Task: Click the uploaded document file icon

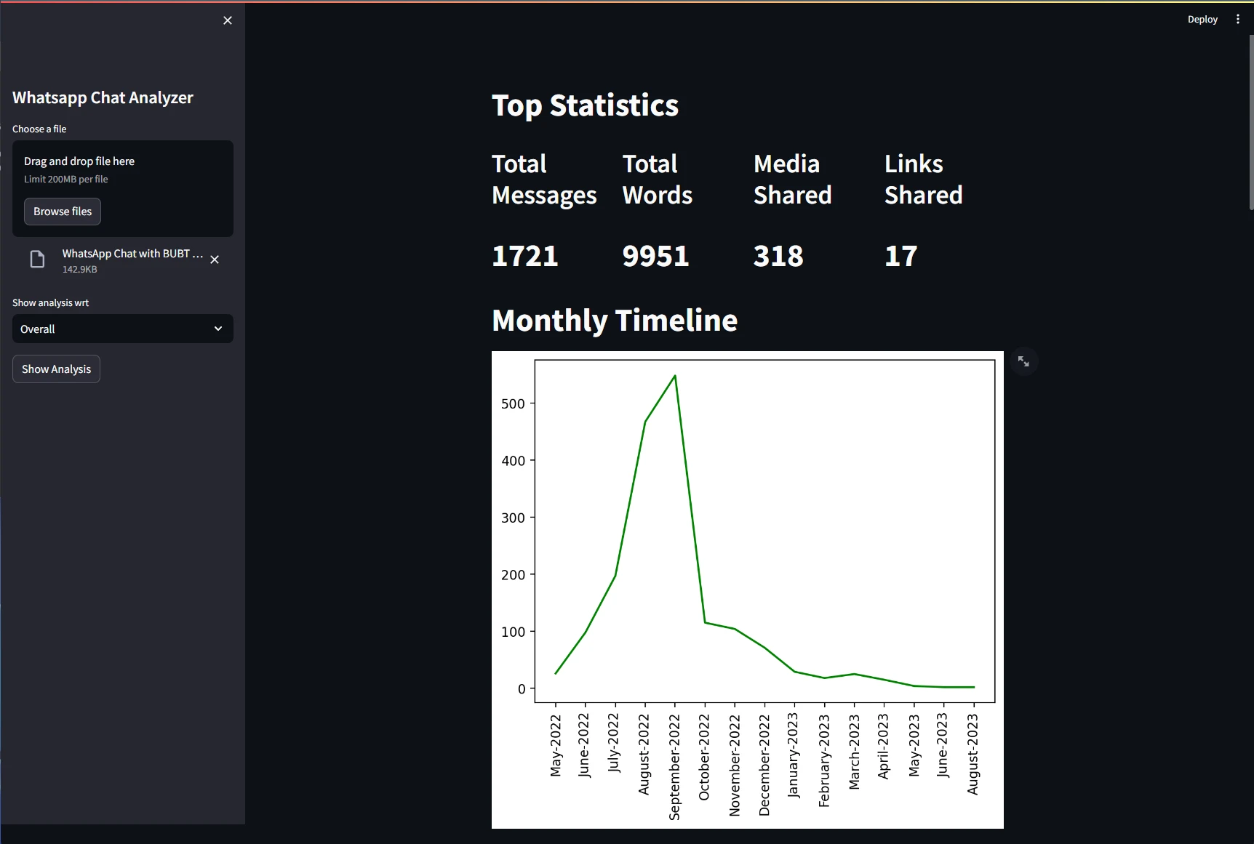Action: [x=37, y=260]
